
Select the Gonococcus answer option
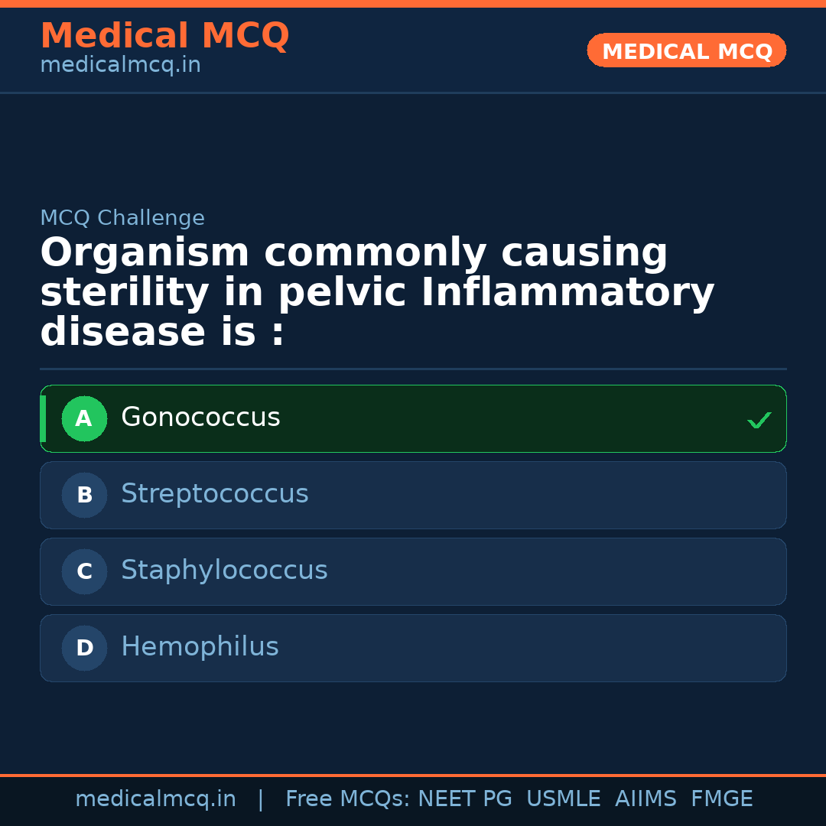[x=413, y=418]
